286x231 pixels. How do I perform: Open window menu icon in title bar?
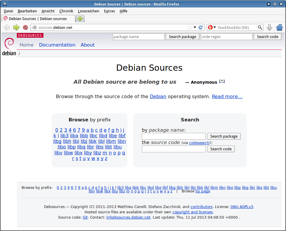[5, 4]
